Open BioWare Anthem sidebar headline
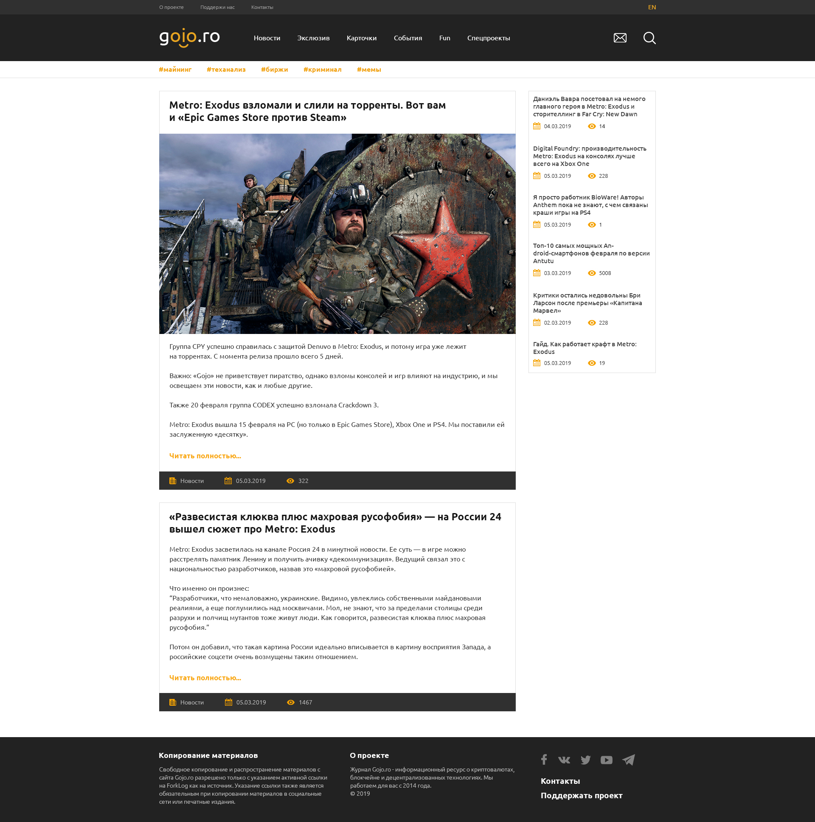This screenshot has height=822, width=815. point(590,205)
